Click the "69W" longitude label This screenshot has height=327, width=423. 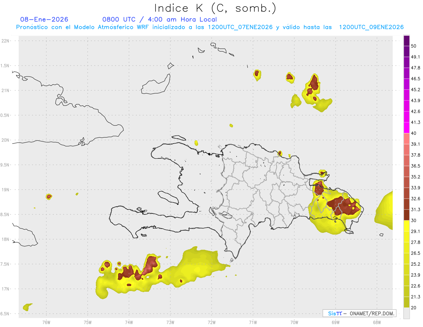point(336,322)
